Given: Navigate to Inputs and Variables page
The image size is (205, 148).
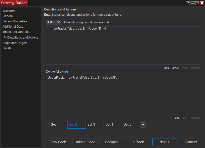Looking at the screenshot, I should pos(16,32).
